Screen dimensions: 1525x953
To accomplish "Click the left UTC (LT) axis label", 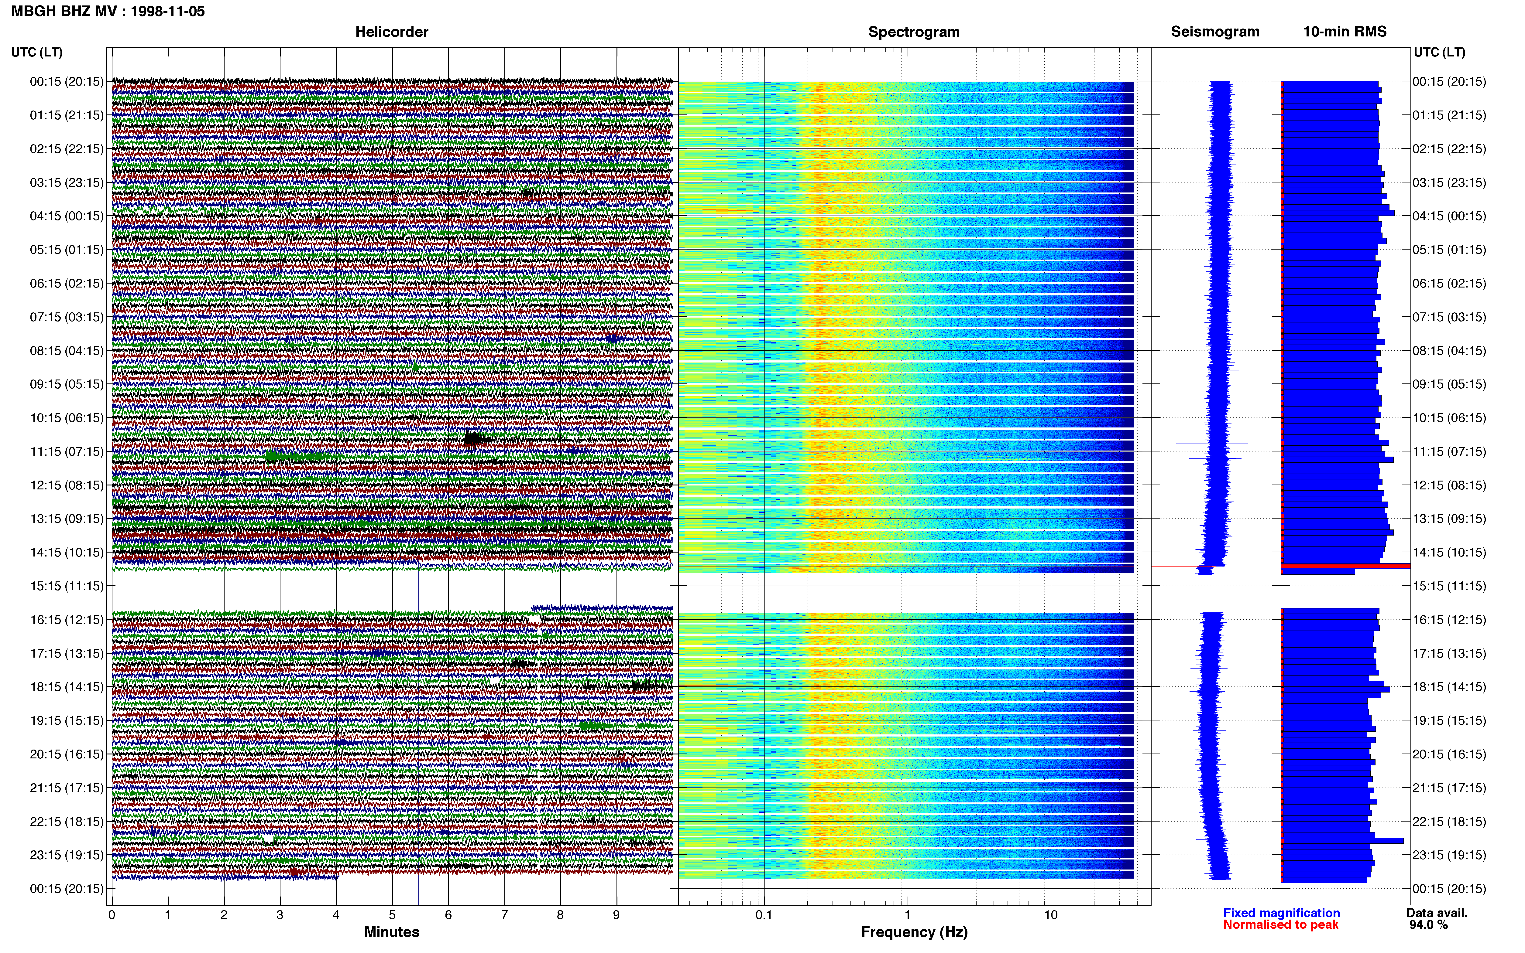I will coord(36,52).
